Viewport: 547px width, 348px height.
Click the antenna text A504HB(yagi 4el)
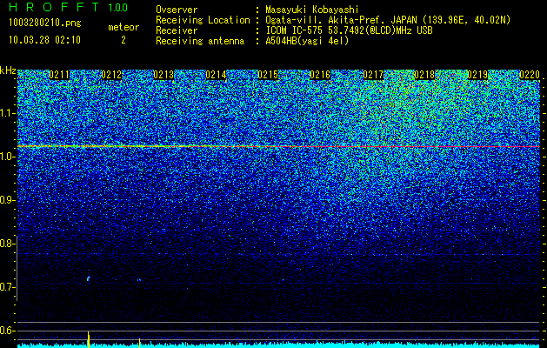(x=307, y=41)
